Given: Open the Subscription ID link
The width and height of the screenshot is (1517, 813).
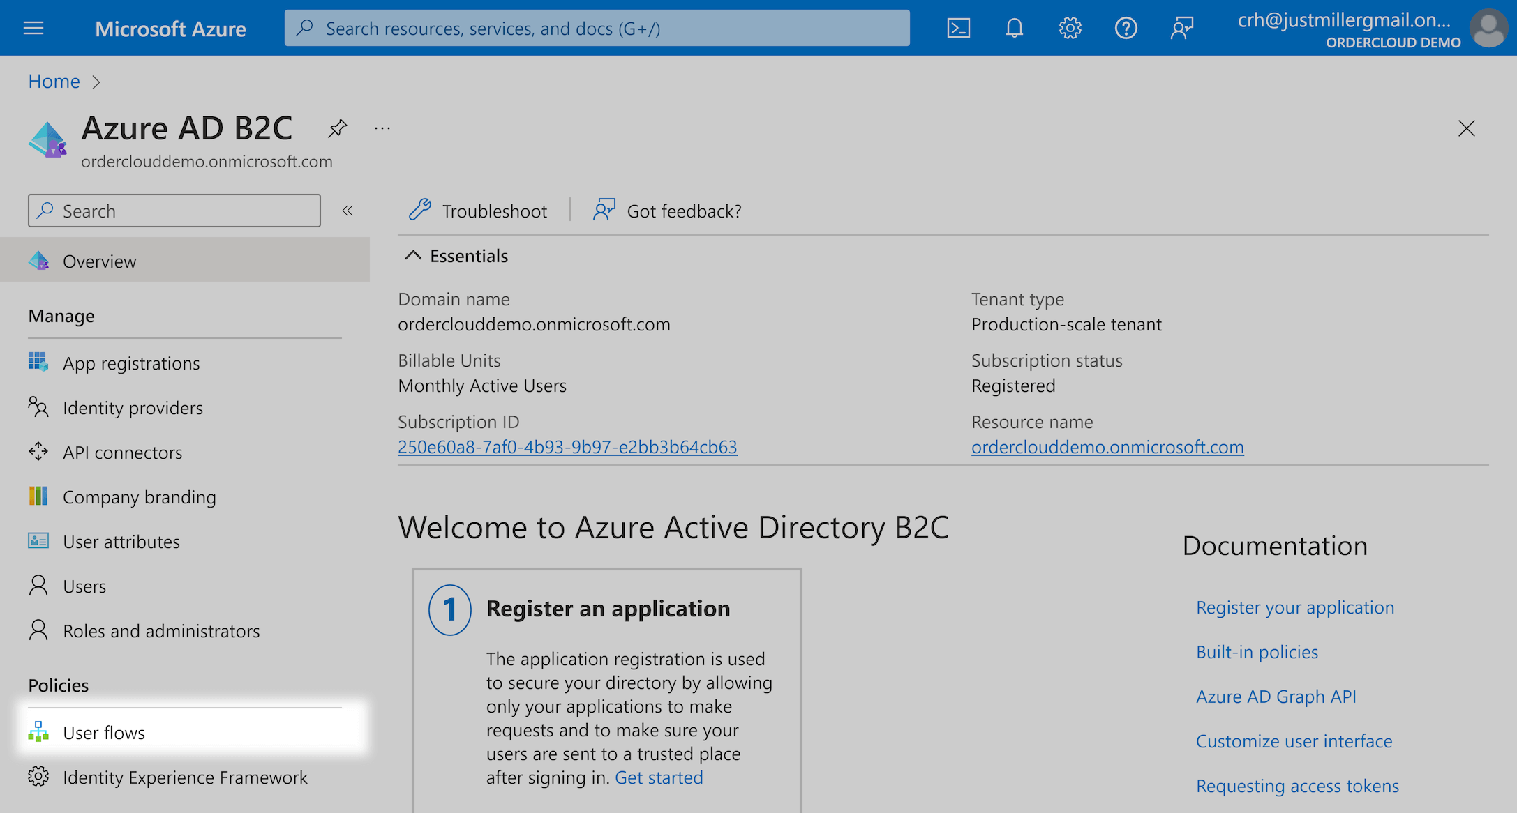Looking at the screenshot, I should (567, 446).
